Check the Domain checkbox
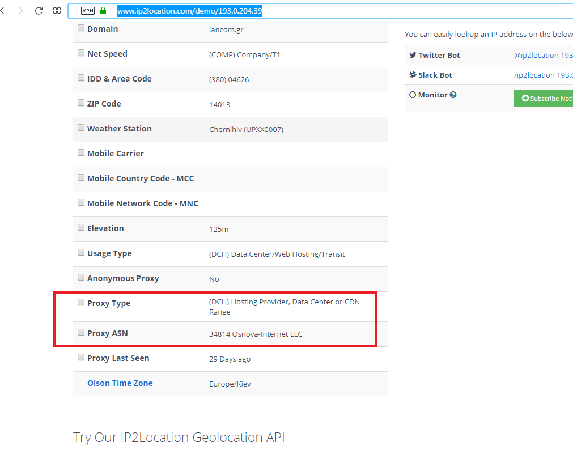This screenshot has width=573, height=450. pos(81,28)
